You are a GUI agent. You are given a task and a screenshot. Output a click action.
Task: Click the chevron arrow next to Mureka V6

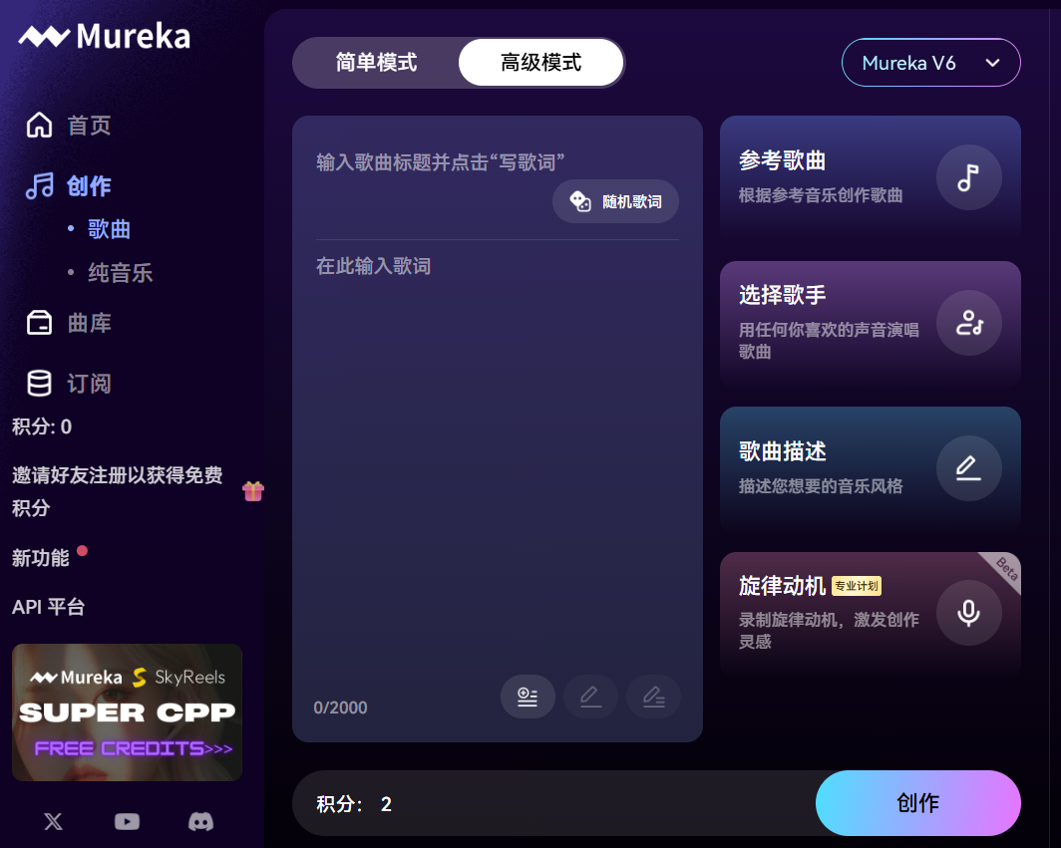pos(992,63)
